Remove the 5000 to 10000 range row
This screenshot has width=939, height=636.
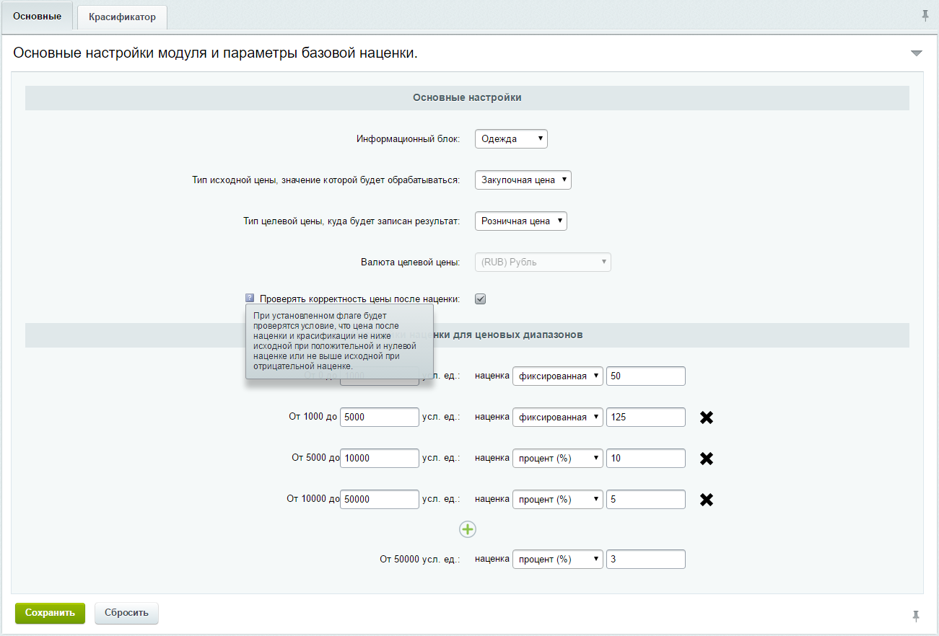pos(707,459)
